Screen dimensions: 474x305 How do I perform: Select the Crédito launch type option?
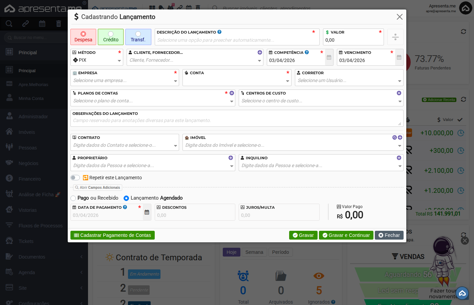pos(111,36)
